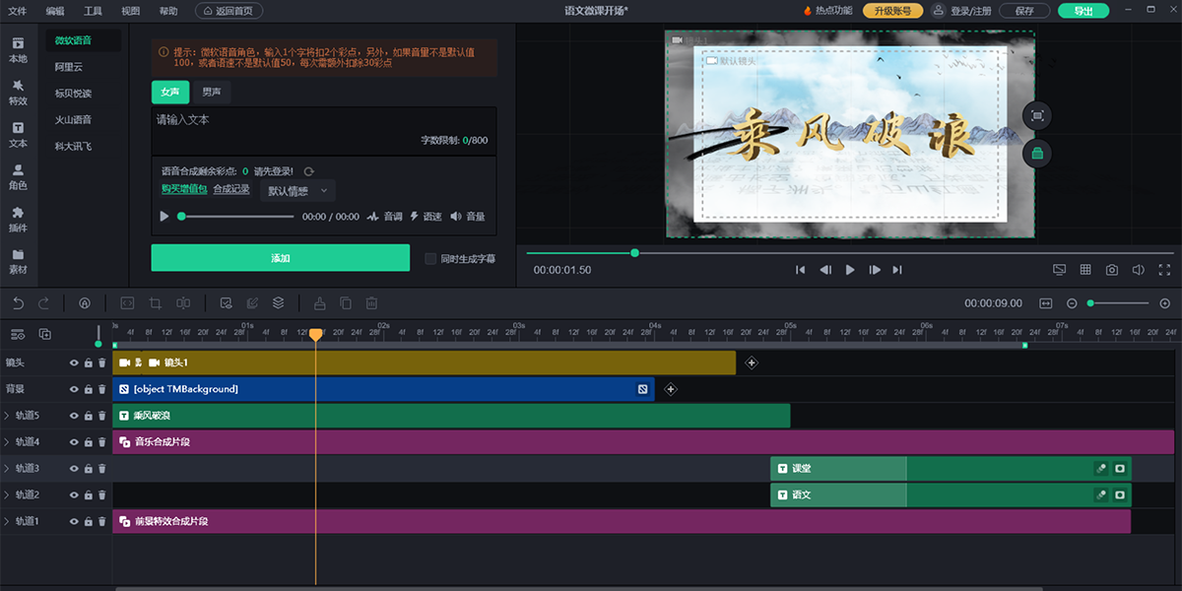Open the 特效 effects panel in sidebar
Viewport: 1182px width, 591px height.
[18, 92]
